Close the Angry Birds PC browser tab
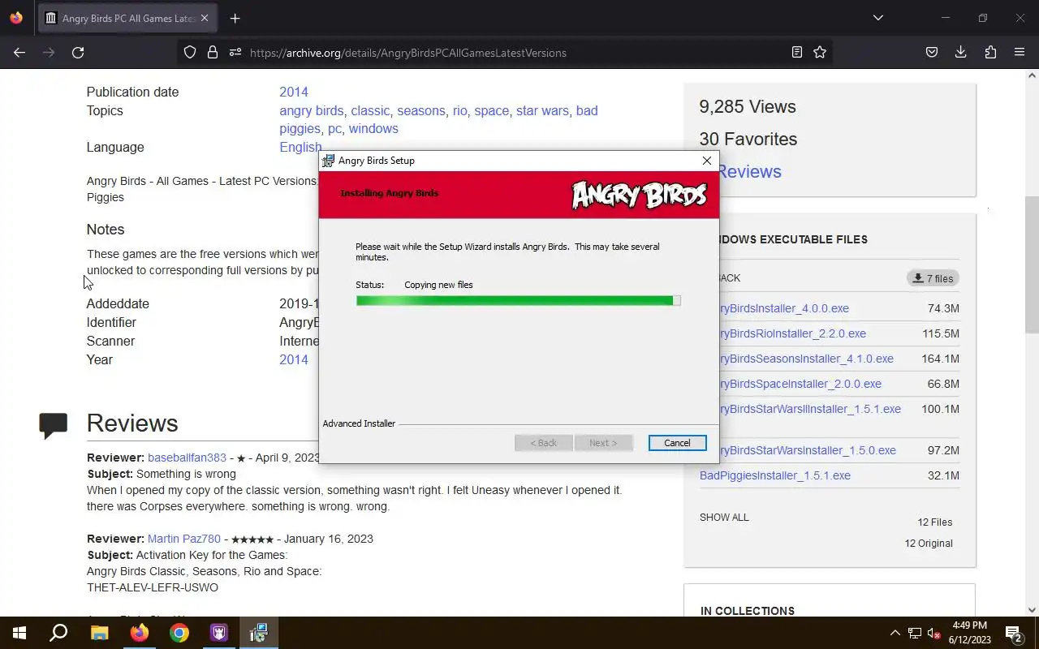1039x649 pixels. click(205, 18)
